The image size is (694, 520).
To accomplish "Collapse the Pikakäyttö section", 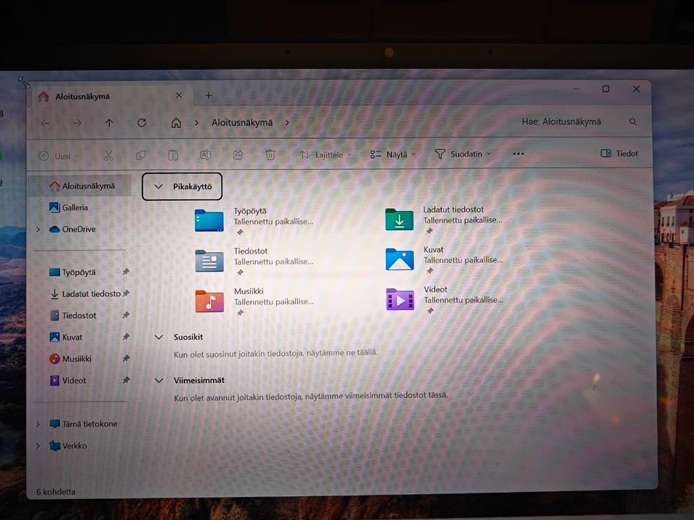I will [x=158, y=186].
